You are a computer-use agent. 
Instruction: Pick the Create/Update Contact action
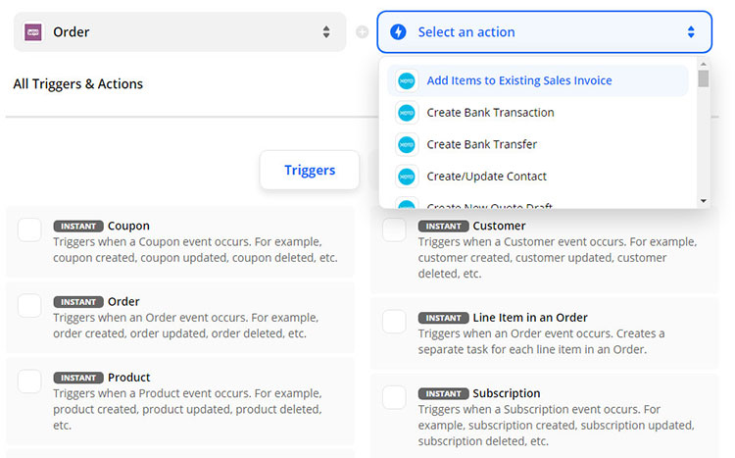point(486,177)
